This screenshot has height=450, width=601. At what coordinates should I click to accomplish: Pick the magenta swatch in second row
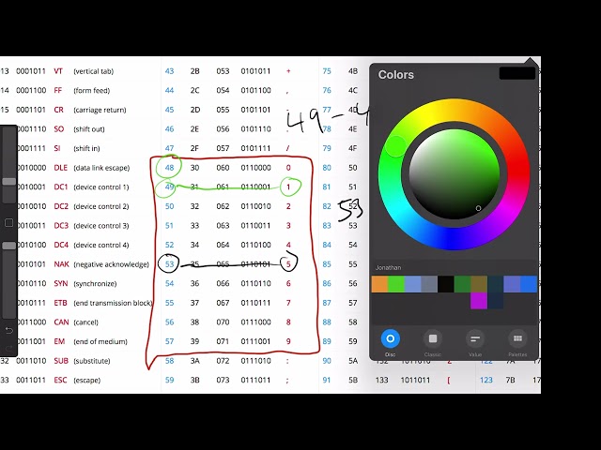[x=479, y=301]
